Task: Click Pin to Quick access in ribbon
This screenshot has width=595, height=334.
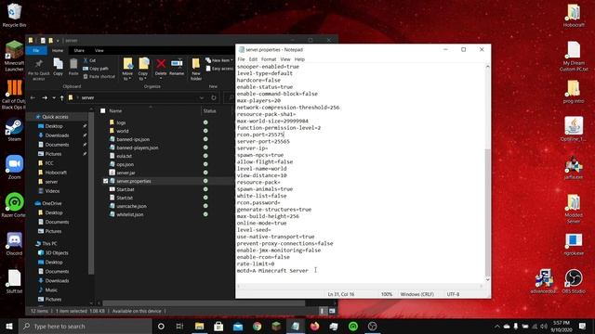Action: pyautogui.click(x=39, y=70)
